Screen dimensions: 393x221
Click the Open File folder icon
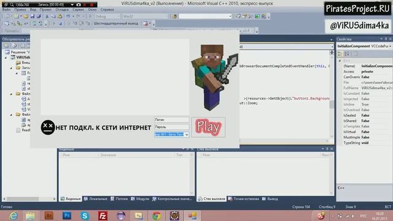point(26,17)
